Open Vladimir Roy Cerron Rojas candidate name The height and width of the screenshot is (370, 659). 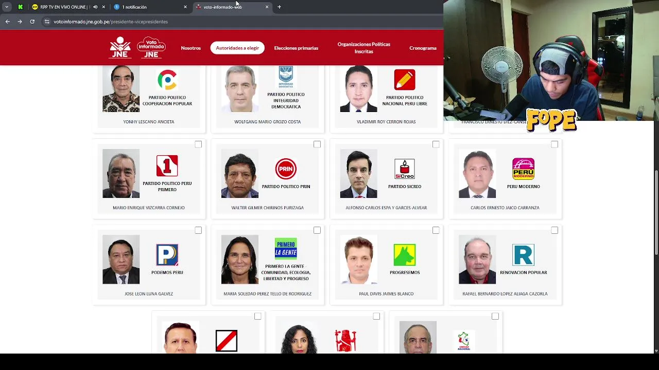tap(386, 122)
